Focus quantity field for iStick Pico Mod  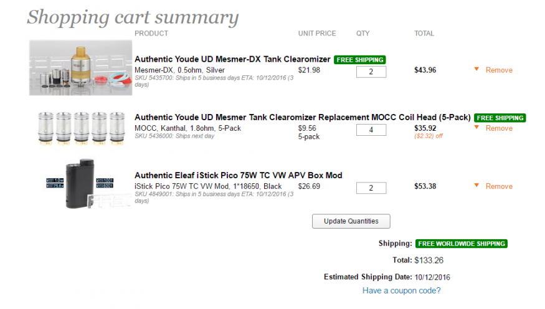click(x=371, y=188)
